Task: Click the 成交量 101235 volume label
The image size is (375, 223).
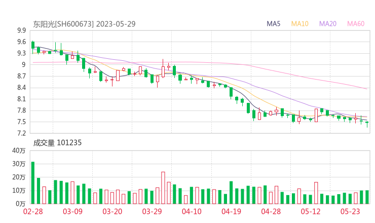Action: click(57, 143)
